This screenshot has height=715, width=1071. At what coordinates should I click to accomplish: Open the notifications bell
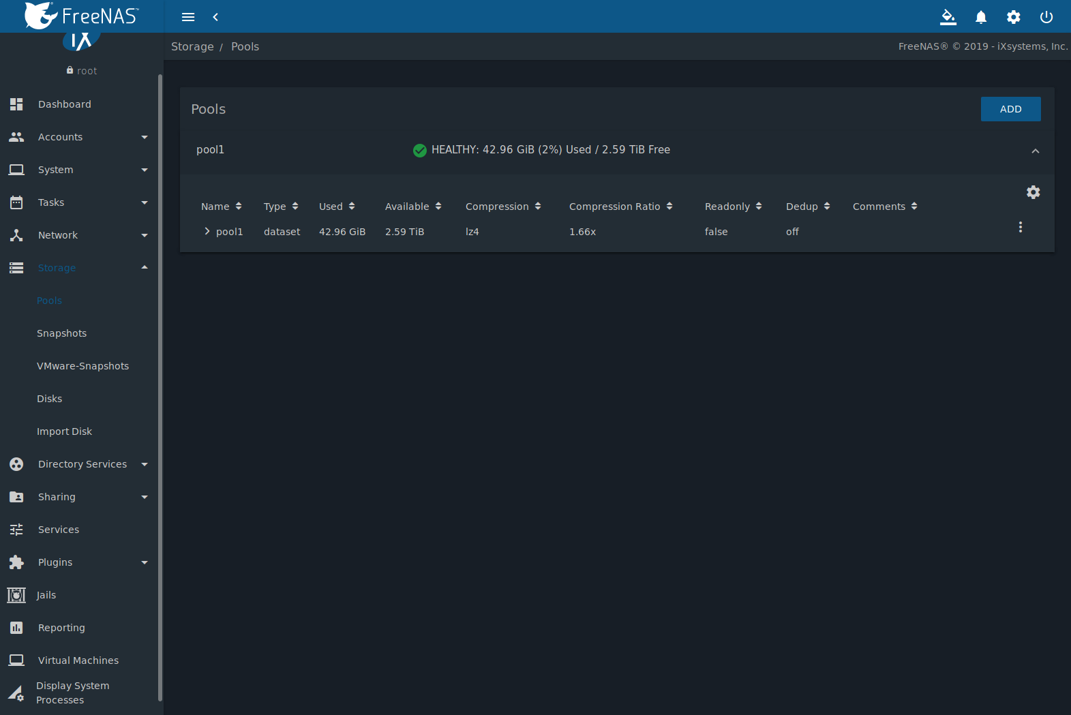(x=981, y=17)
